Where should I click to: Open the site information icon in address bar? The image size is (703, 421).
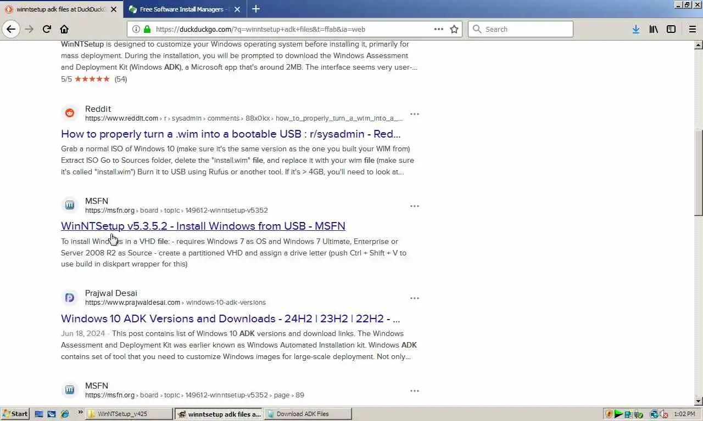click(136, 29)
